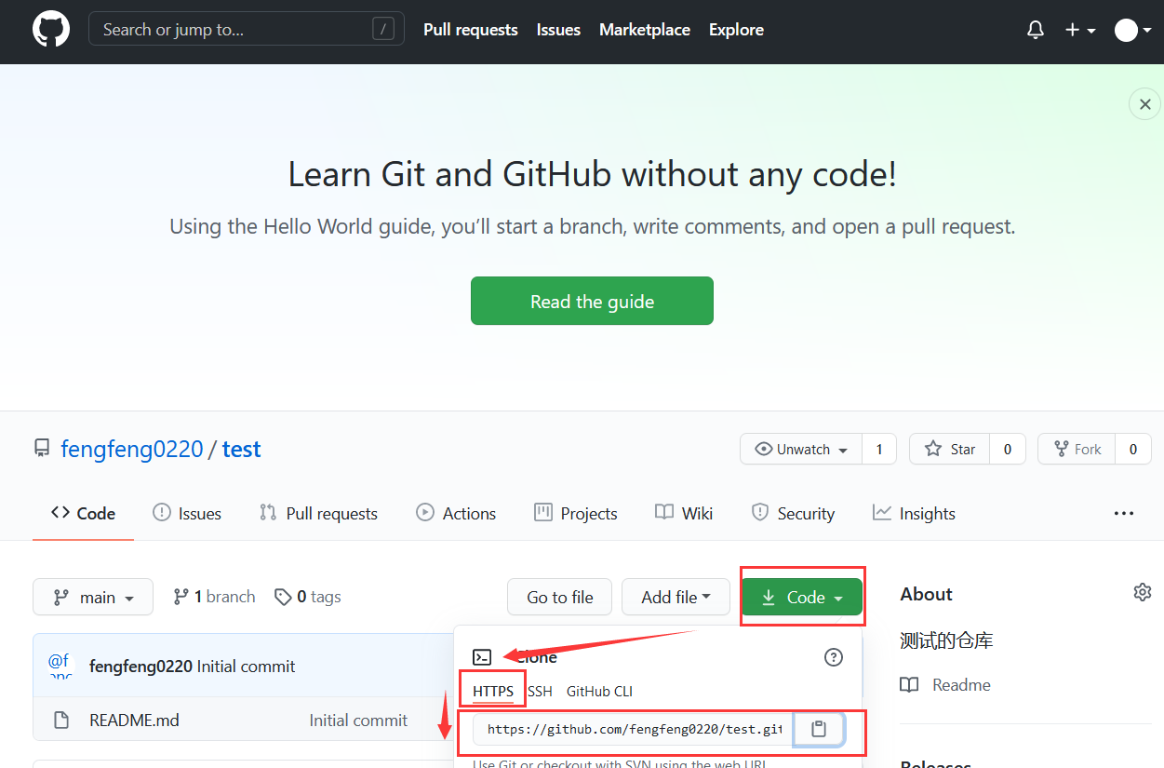Open the Add file dropdown
This screenshot has width=1164, height=768.
pos(676,597)
